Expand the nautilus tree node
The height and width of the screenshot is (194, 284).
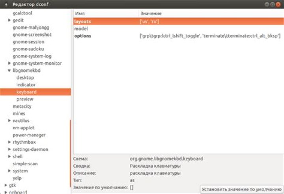coord(9,121)
